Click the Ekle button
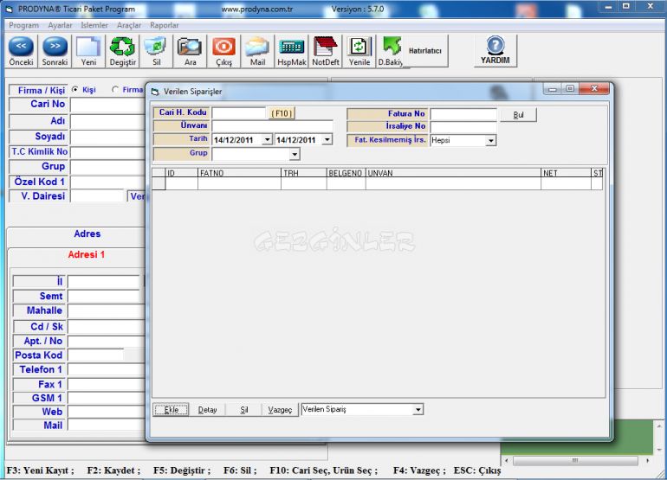The height and width of the screenshot is (480, 667). (x=171, y=409)
